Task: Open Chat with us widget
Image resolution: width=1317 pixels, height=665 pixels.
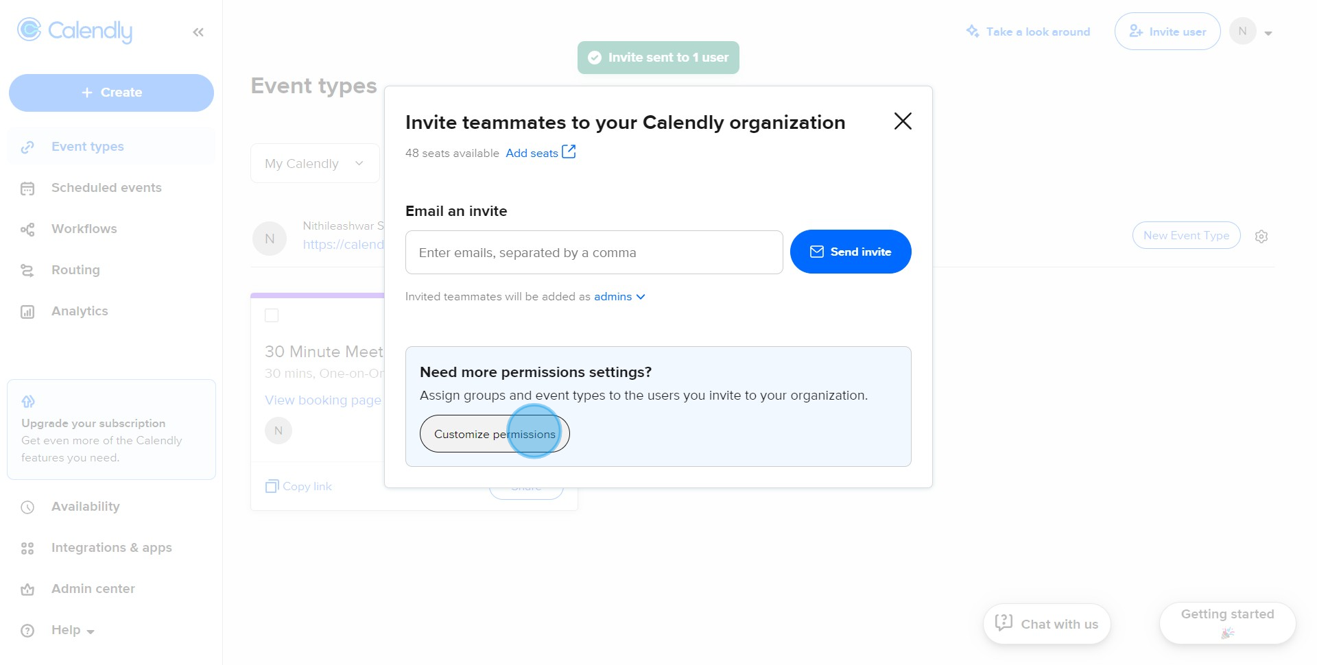Action: pos(1047,624)
